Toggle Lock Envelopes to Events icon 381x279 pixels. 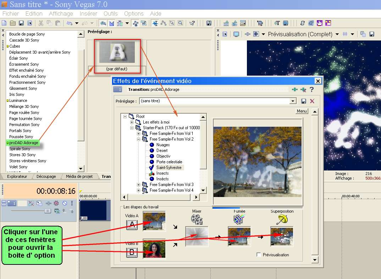point(136,23)
